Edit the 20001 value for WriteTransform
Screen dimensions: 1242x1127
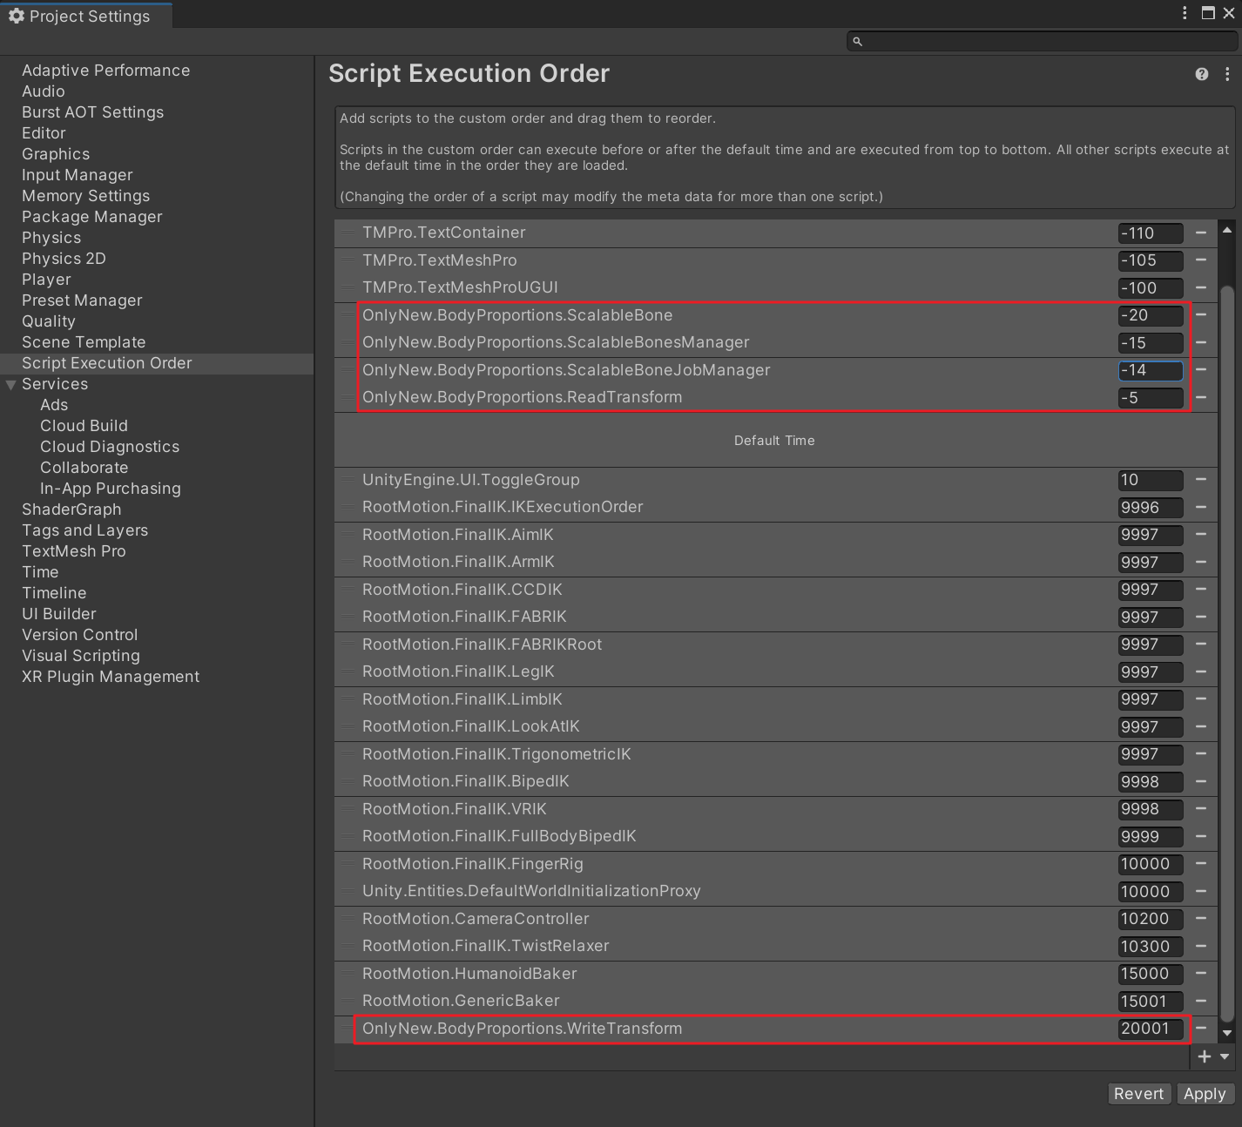(x=1151, y=1029)
